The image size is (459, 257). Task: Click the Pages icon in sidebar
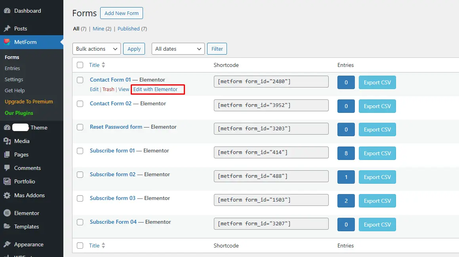pyautogui.click(x=7, y=154)
